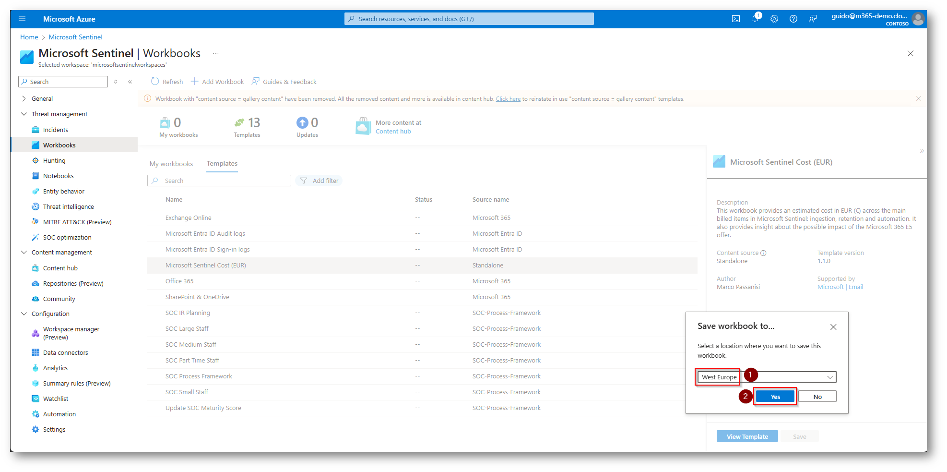Switch to the My workbooks tab
Viewport: 947px width, 472px height.
tap(171, 164)
